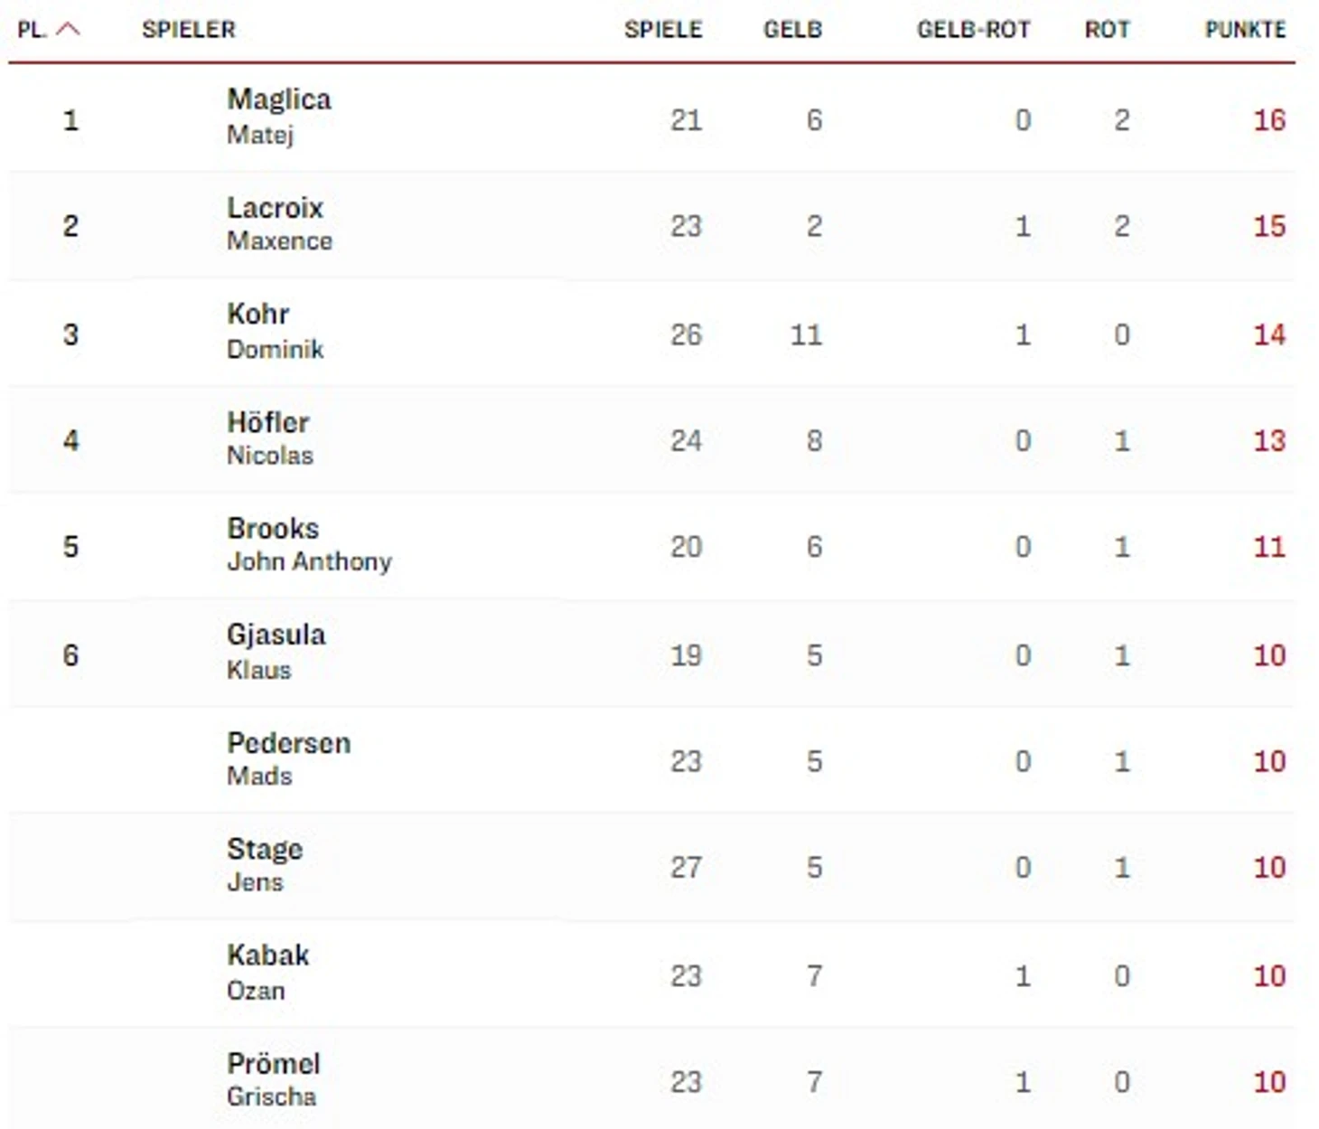Select Prömel Grischa in the list
The image size is (1319, 1129).
click(x=273, y=1079)
